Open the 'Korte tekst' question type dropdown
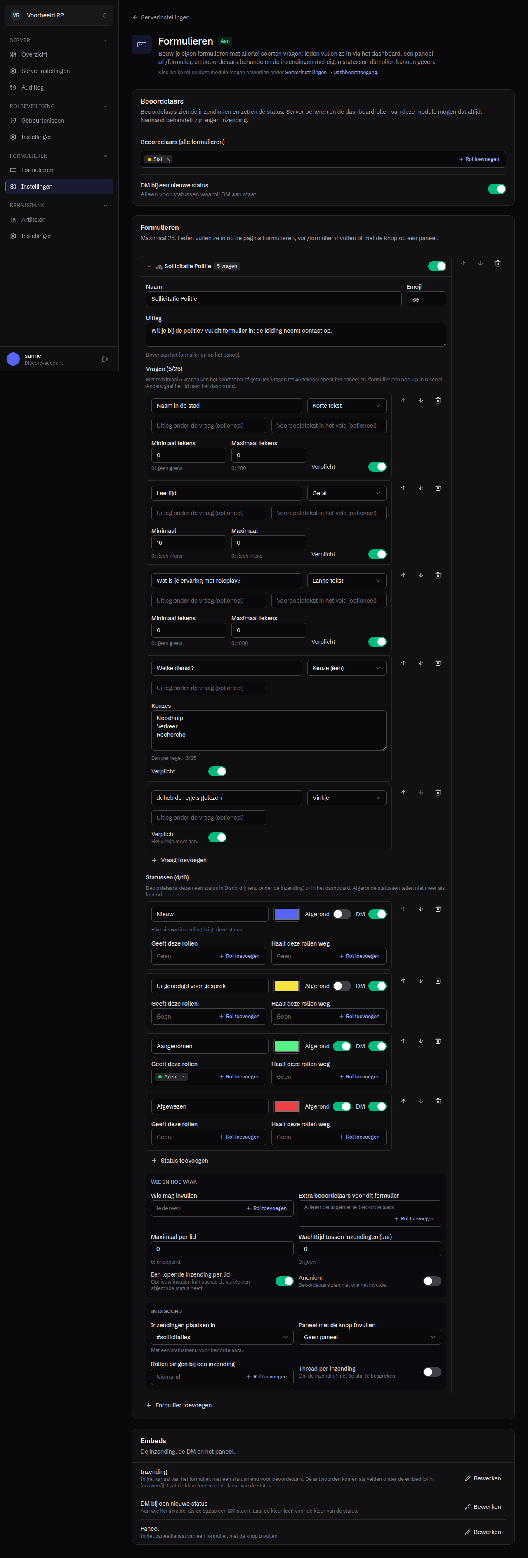This screenshot has width=528, height=1558. 346,406
